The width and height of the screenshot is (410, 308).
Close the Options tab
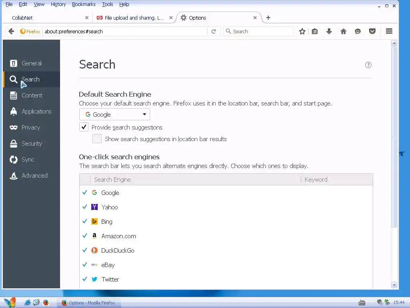click(x=255, y=18)
